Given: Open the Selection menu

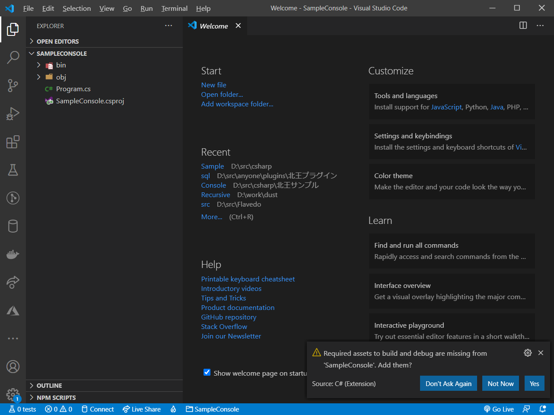Looking at the screenshot, I should 76,8.
